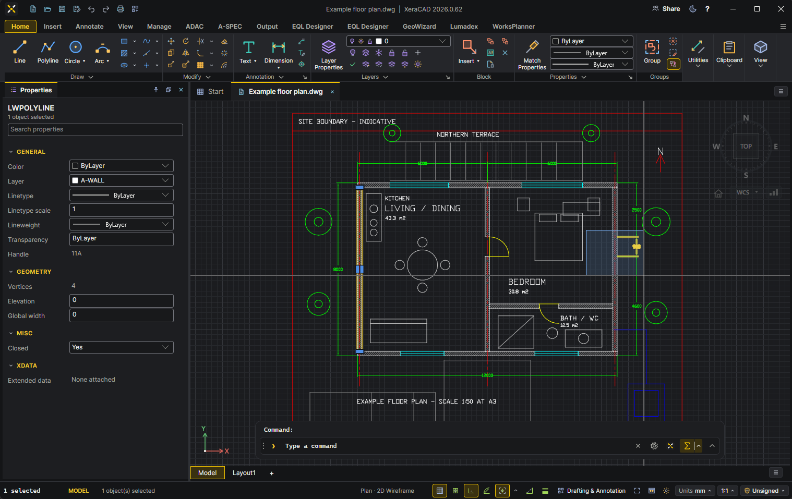Choose the Arc tool
This screenshot has height=499, width=792.
point(102,52)
